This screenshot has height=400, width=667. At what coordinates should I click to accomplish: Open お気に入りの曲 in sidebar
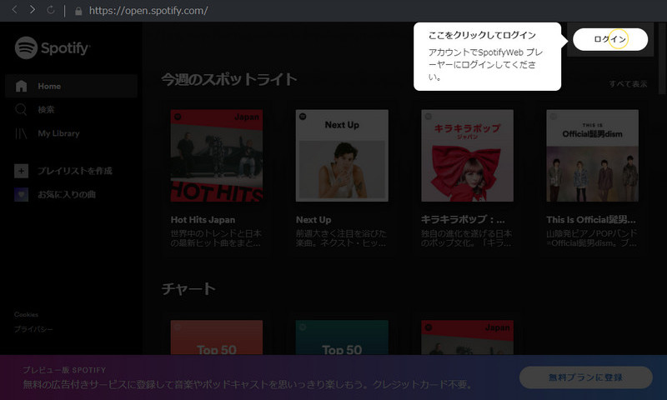(67, 195)
